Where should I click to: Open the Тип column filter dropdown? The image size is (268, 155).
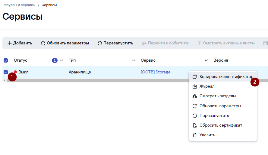tap(134, 60)
